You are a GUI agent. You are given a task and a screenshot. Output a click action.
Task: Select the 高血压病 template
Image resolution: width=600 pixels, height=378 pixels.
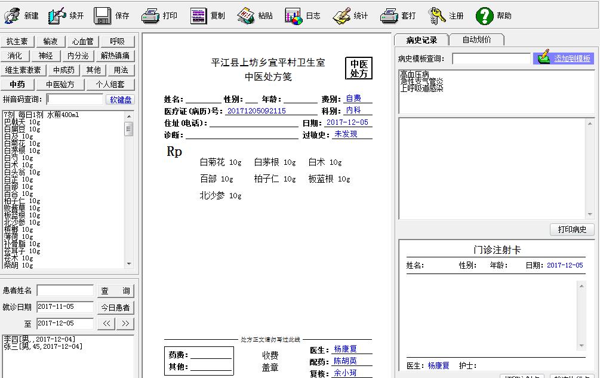[414, 74]
